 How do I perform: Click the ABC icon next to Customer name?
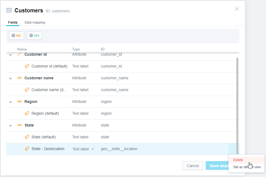(x=19, y=78)
